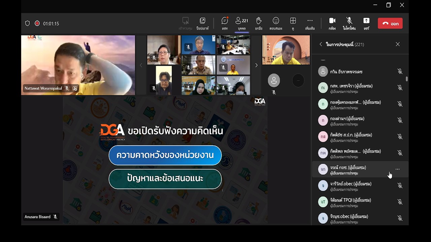Open the more (เพิ่มเติม) options menu
Image resolution: width=431 pixels, height=242 pixels.
point(310,23)
